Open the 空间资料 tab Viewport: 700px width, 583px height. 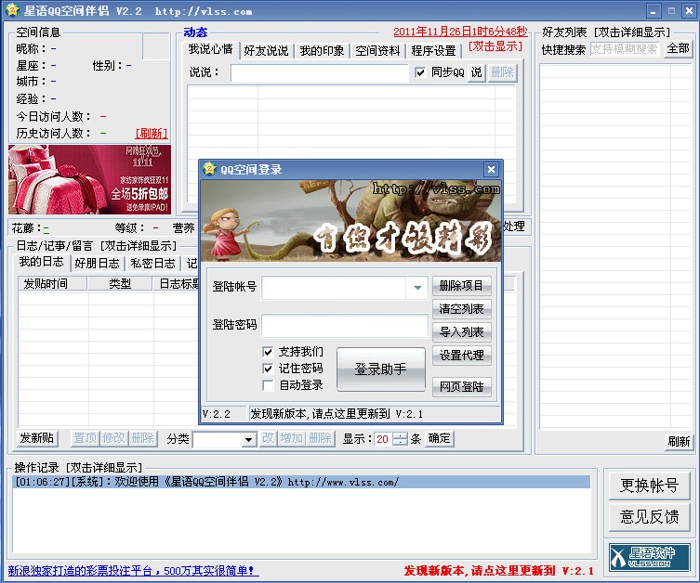[x=377, y=51]
